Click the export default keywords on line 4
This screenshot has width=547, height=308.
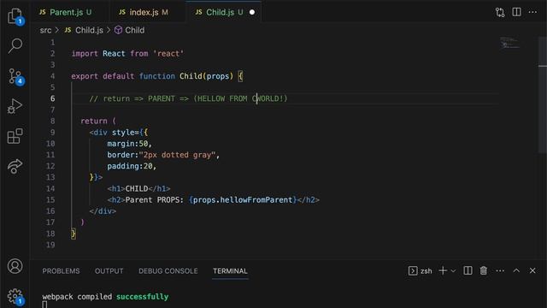103,76
